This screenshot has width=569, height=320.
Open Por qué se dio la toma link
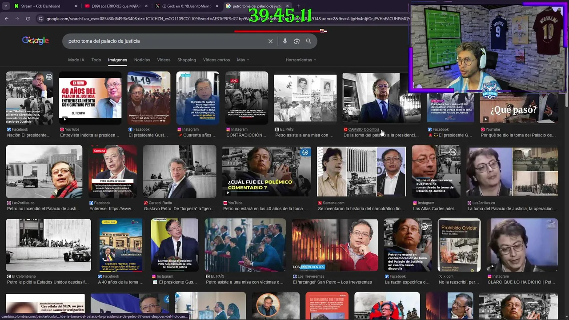[518, 135]
